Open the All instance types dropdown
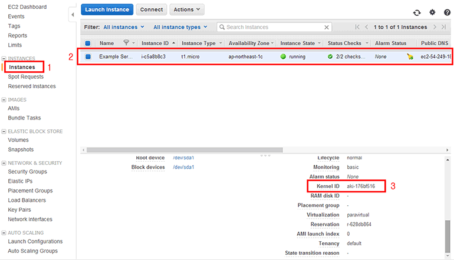The height and width of the screenshot is (260, 454). click(180, 27)
